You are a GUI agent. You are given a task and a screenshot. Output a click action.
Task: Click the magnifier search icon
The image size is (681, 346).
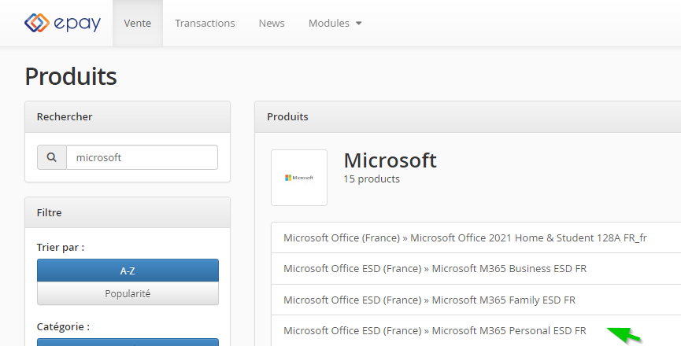tap(52, 157)
